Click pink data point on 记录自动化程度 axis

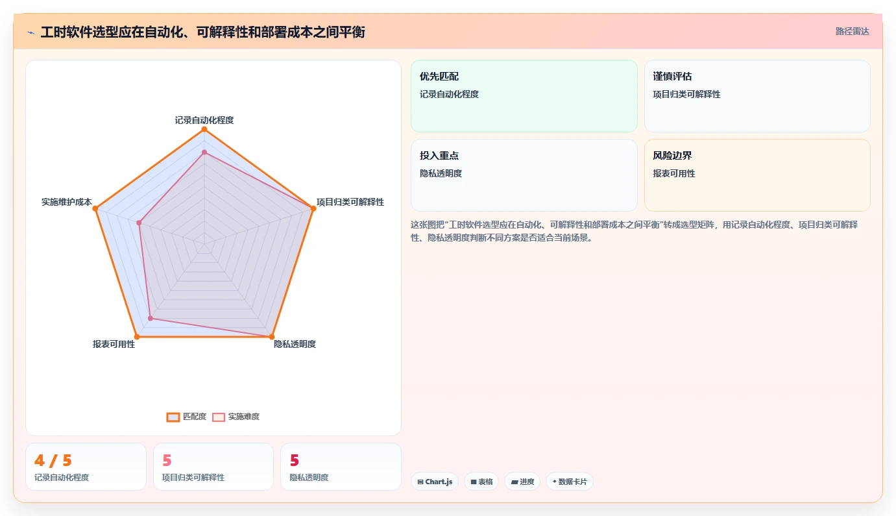(x=204, y=153)
